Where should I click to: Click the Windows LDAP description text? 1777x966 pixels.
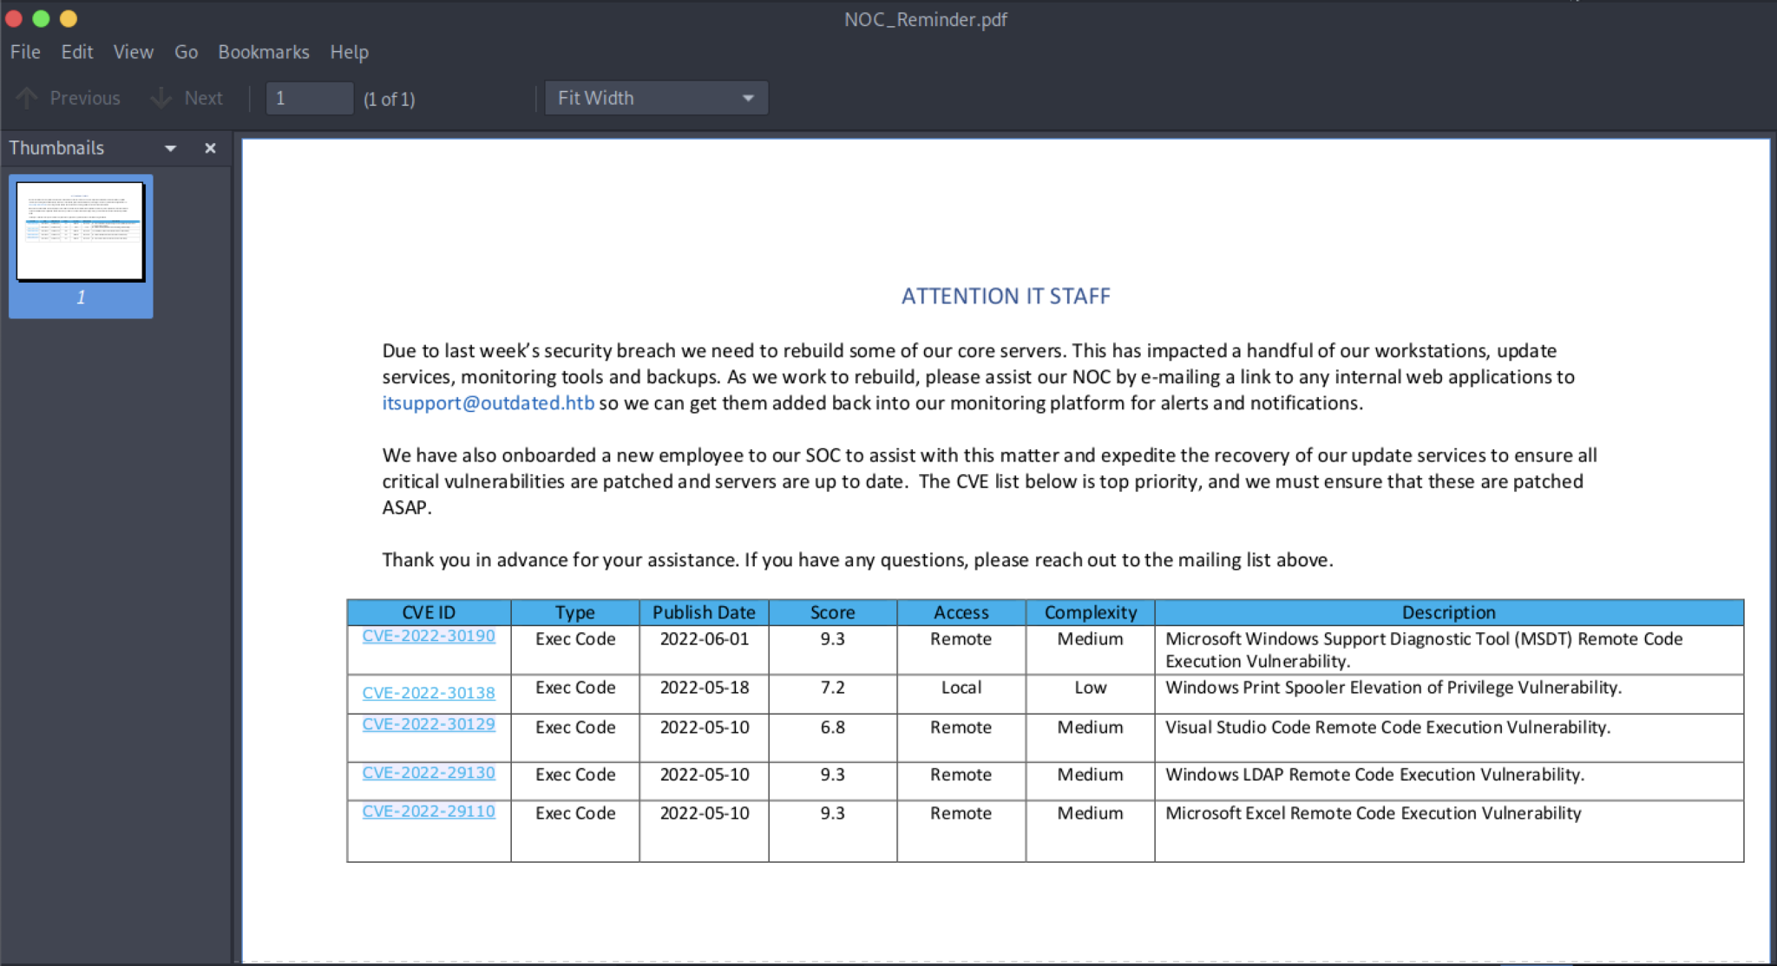click(x=1374, y=775)
